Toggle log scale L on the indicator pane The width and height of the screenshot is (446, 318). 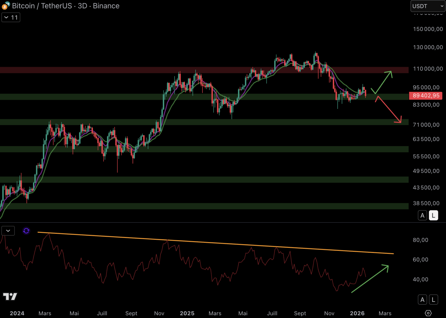tap(433, 300)
